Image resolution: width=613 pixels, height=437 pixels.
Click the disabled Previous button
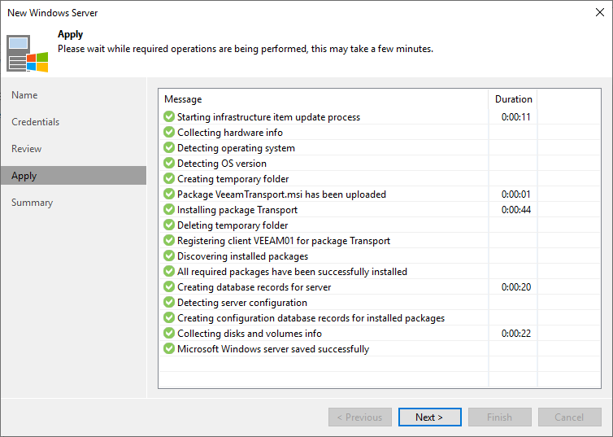pos(360,417)
